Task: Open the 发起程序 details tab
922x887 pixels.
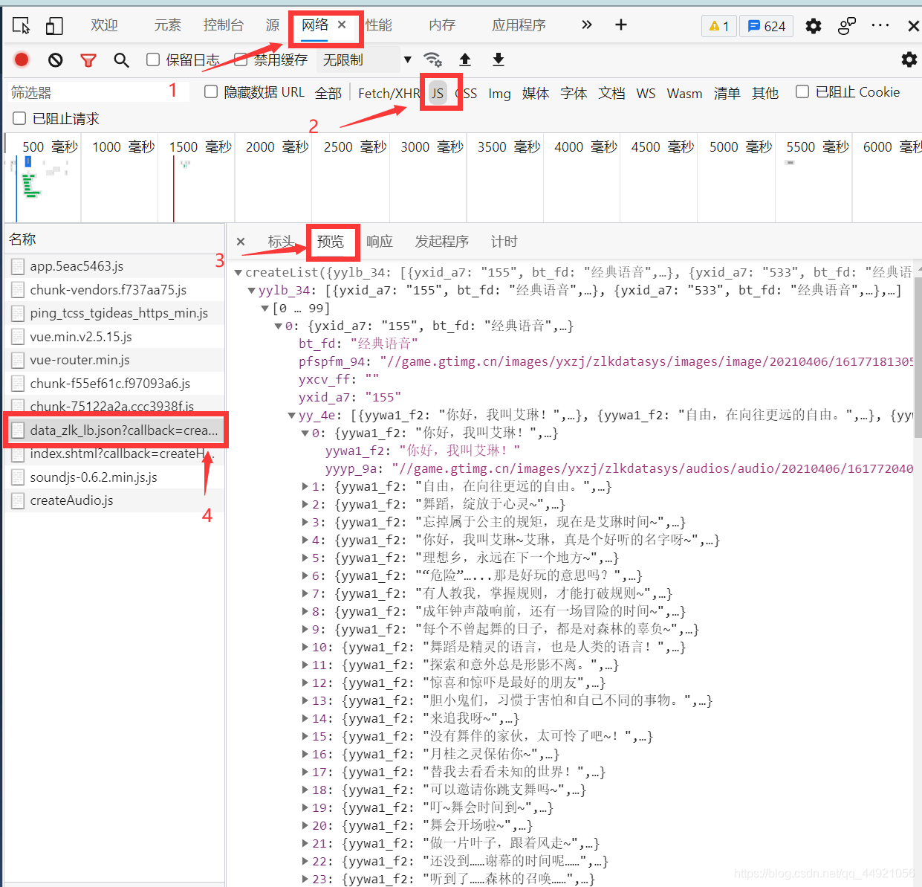Action: coord(442,242)
